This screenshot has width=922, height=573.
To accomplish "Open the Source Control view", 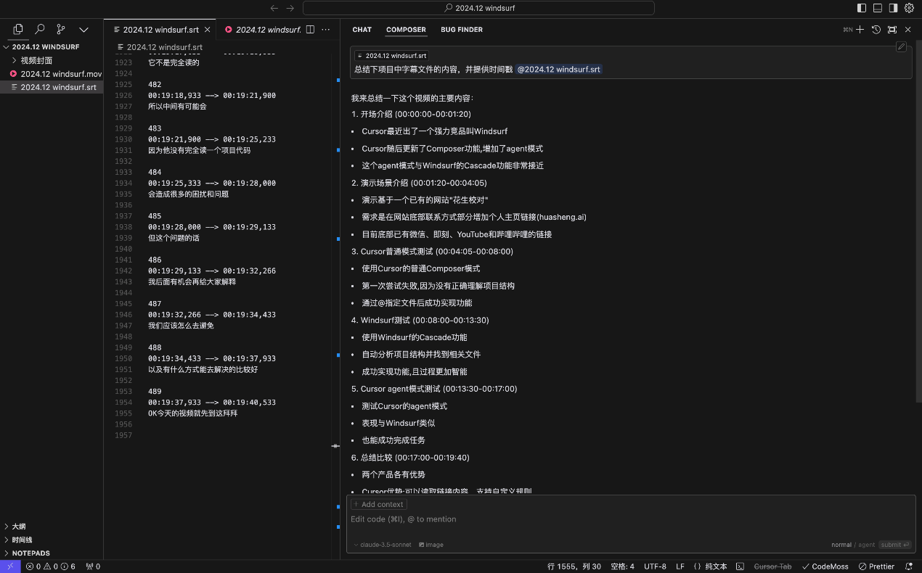I will (x=61, y=30).
